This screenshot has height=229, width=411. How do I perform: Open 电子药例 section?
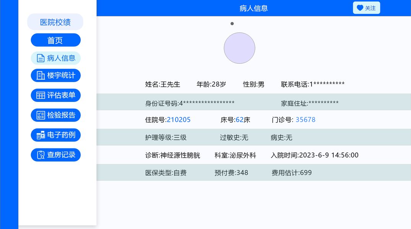pos(55,135)
